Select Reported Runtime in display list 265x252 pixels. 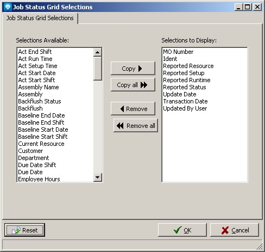(187, 80)
